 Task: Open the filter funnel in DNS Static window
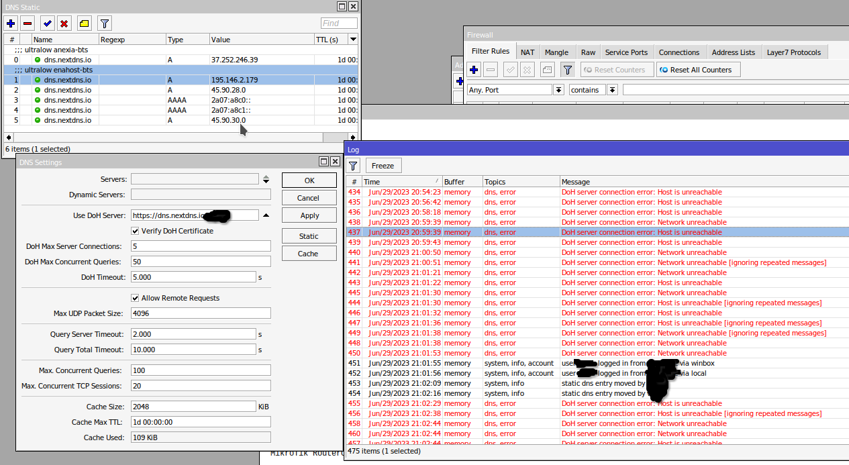104,23
